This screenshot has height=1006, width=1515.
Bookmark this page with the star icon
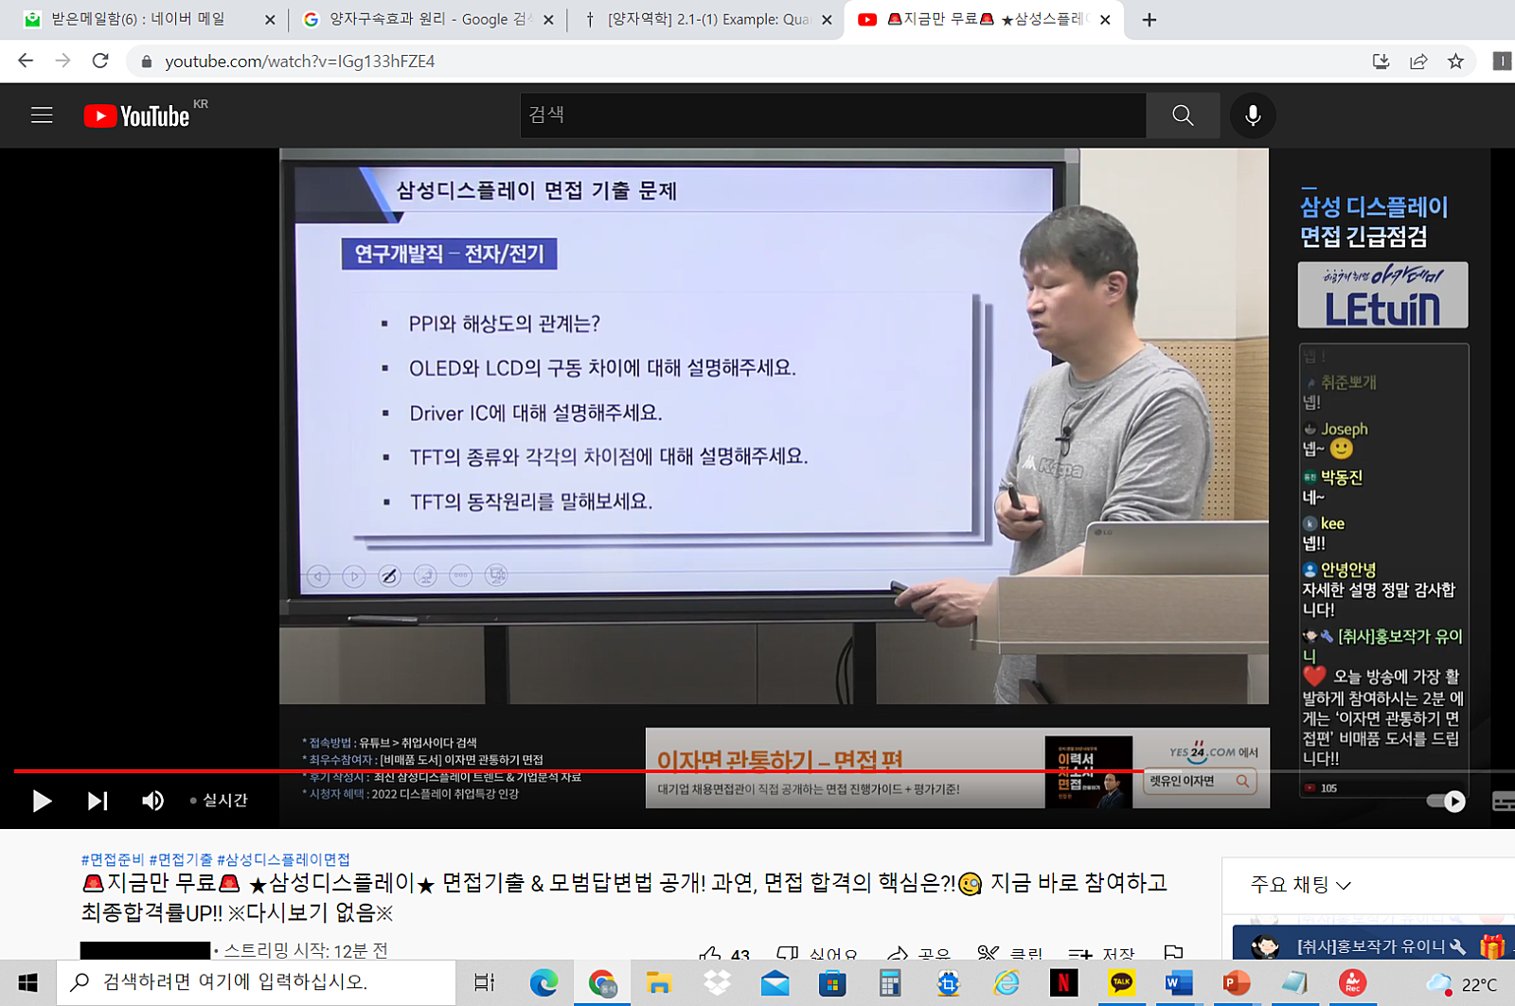(1455, 62)
